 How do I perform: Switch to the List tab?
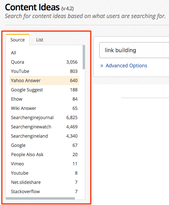click(x=39, y=40)
